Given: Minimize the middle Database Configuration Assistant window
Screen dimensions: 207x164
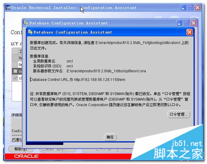Looking at the screenshot, I should click(179, 23).
